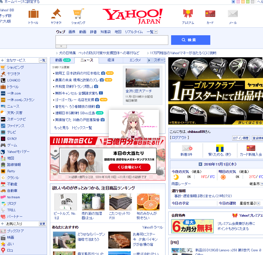
Task: Select 知恵袋 search category
Action: (x=105, y=32)
